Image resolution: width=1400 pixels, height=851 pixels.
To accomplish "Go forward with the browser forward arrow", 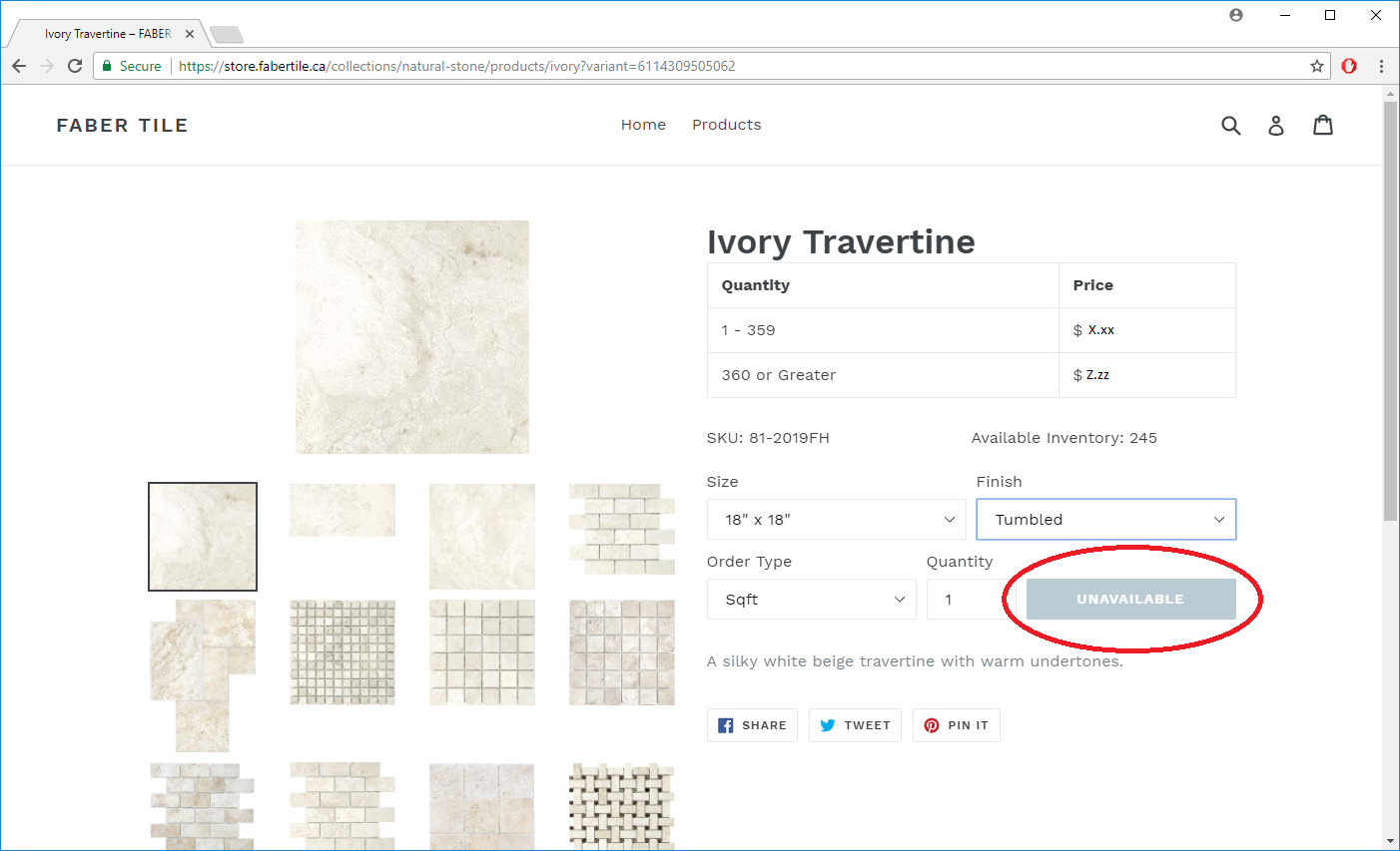I will click(47, 66).
